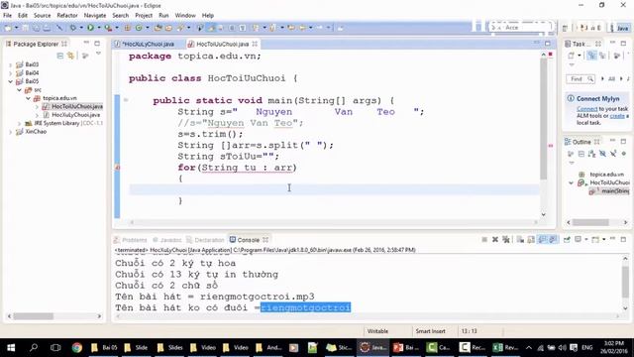Collapse the topica.edu.vn package in Package Explorer
The height and width of the screenshot is (357, 634).
[x=28, y=98]
